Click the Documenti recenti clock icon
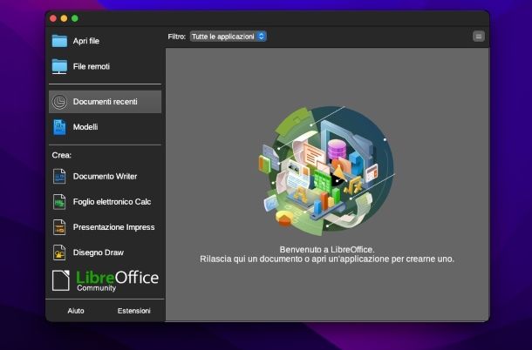 59,102
